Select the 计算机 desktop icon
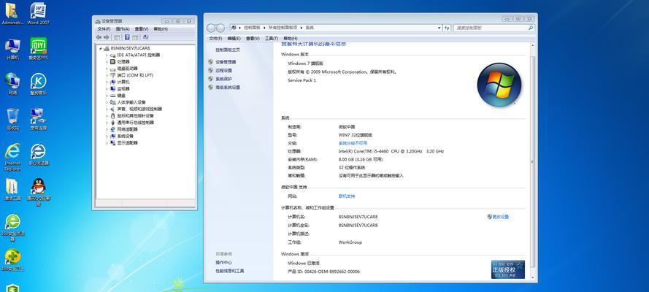Image resolution: width=649 pixels, height=292 pixels. pyautogui.click(x=13, y=49)
